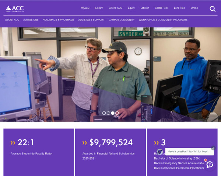The width and height of the screenshot is (221, 176).
Task: Select the first carousel slide dot
Action: (104, 113)
